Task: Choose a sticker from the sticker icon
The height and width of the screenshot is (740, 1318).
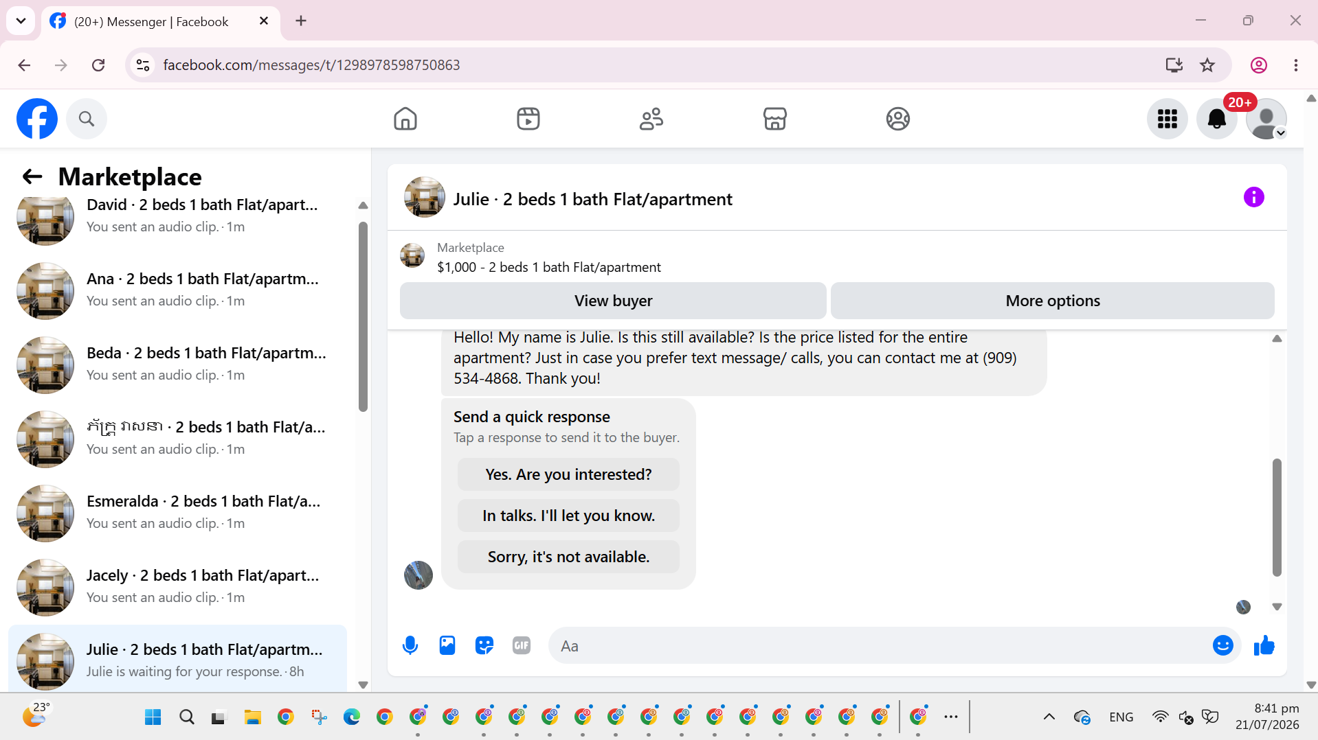Action: click(484, 645)
